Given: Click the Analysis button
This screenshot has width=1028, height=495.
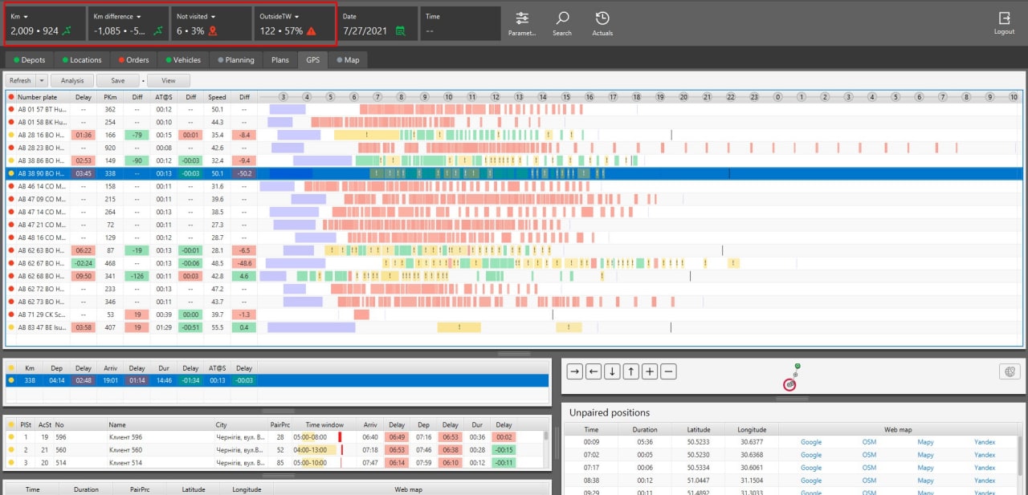Looking at the screenshot, I should pyautogui.click(x=72, y=81).
